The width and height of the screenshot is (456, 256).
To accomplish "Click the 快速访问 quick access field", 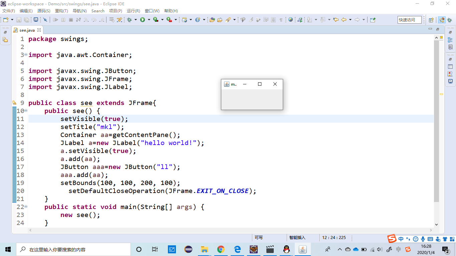I will [410, 20].
